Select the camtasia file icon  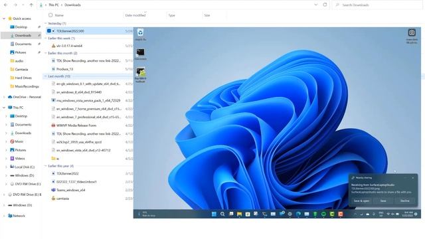coord(53,199)
